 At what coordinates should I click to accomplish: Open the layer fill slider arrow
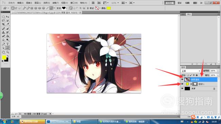(218, 75)
